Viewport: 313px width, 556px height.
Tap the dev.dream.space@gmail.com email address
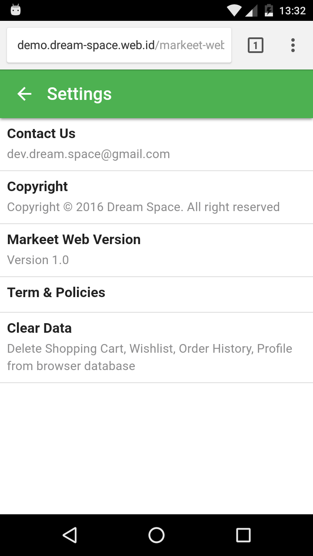pyautogui.click(x=89, y=154)
